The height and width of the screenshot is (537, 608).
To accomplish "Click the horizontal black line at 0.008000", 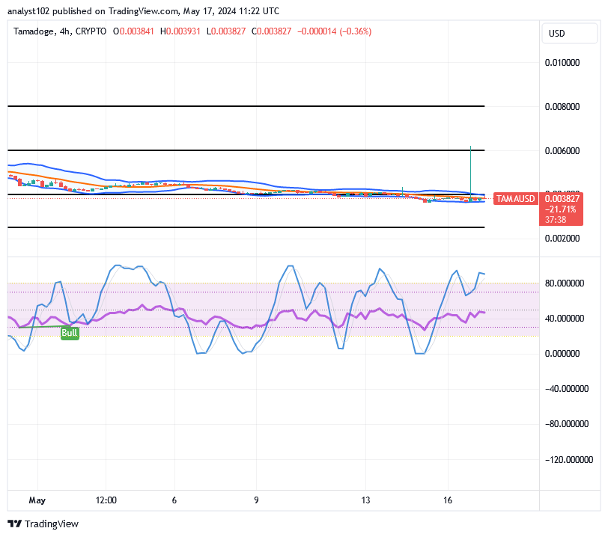I will (x=246, y=105).
